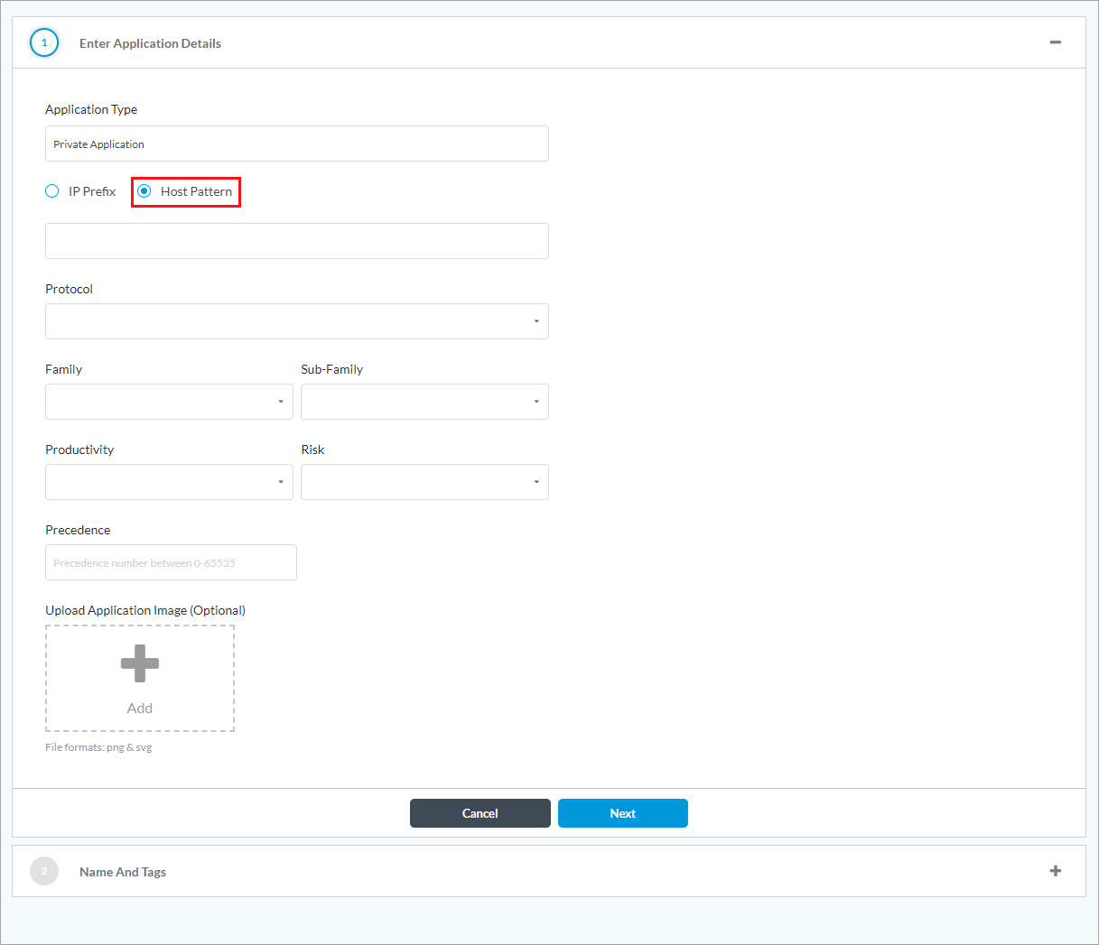The height and width of the screenshot is (945, 1099).
Task: Click the Name And Tags header title
Action: click(x=123, y=872)
